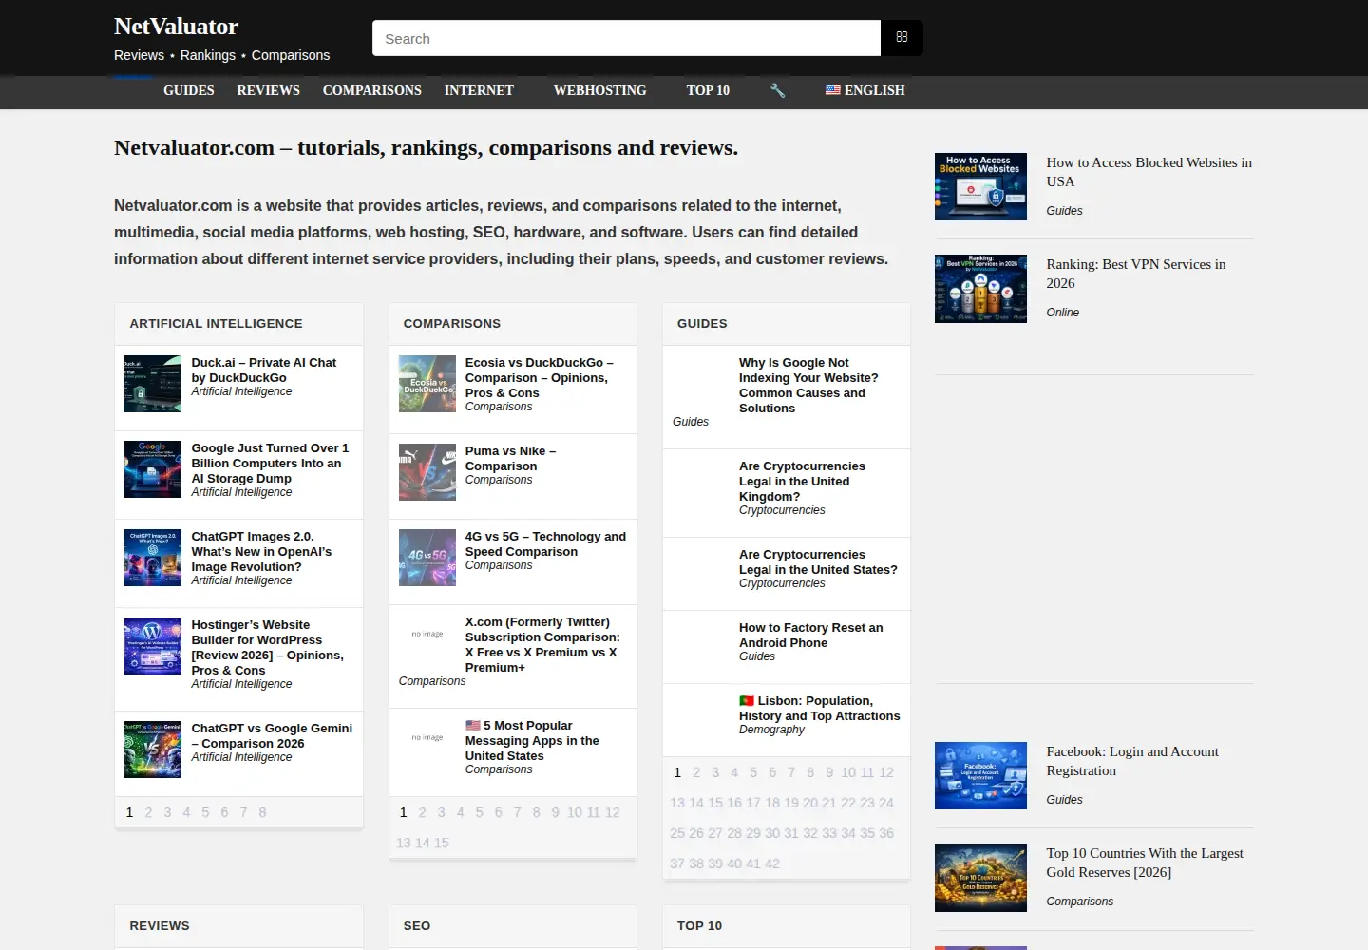Open 'Ranking: Best VPN Services in 2026' title
Image resolution: width=1368 pixels, height=950 pixels.
click(1136, 274)
